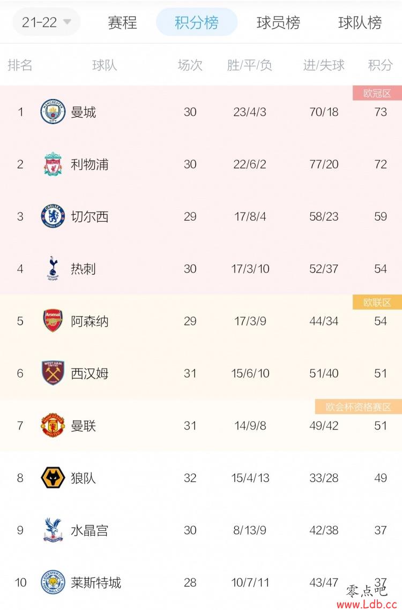
Task: Tap the Leicester City fox badge
Action: pyautogui.click(x=53, y=582)
